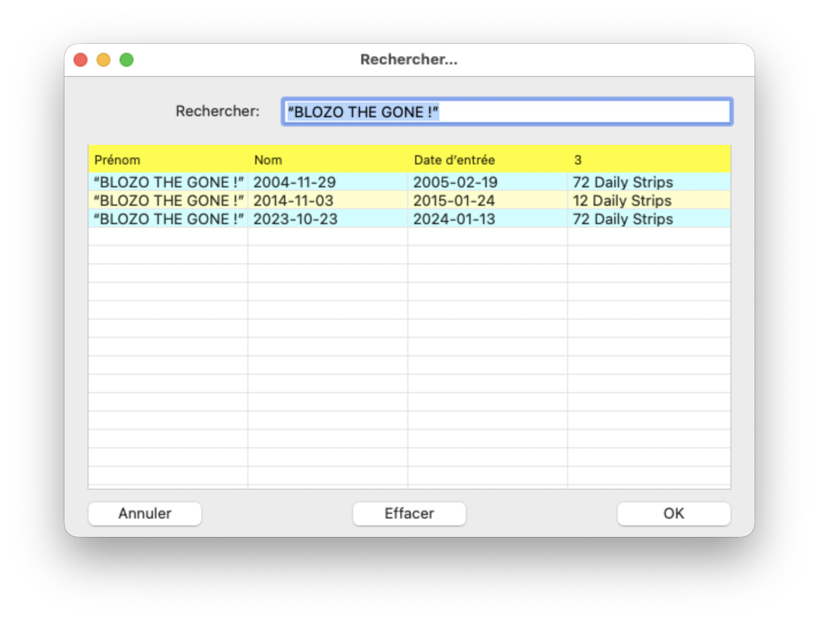Screen dimensions: 819x622
Task: Zoom the window with the green button
Action: tap(127, 60)
